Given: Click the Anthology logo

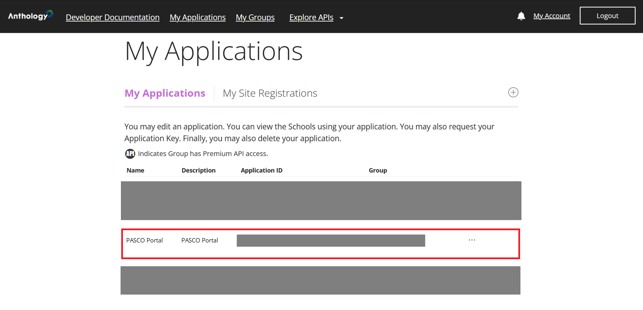Looking at the screenshot, I should pyautogui.click(x=30, y=16).
